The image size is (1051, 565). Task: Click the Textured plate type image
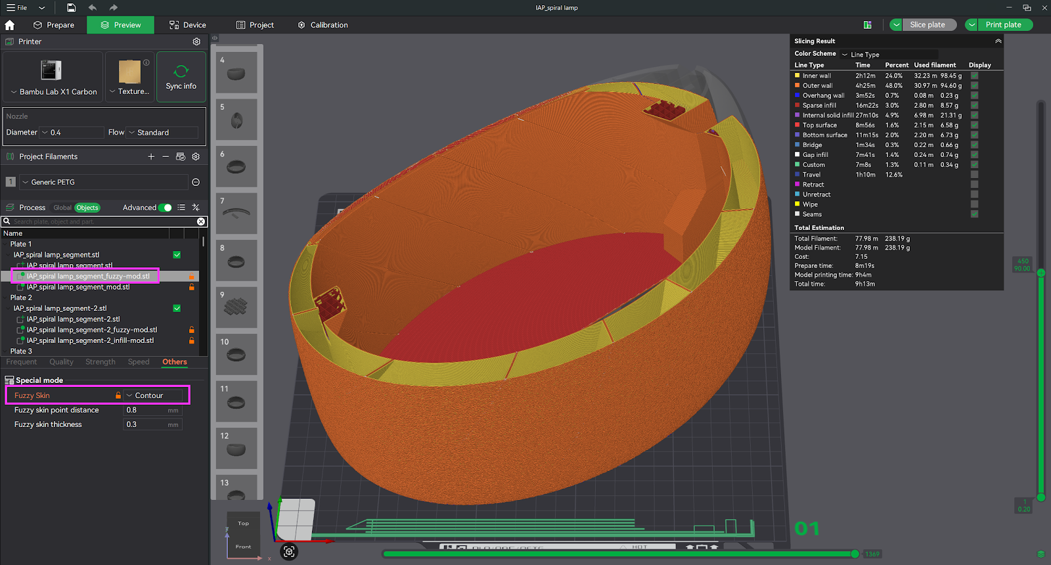[129, 71]
